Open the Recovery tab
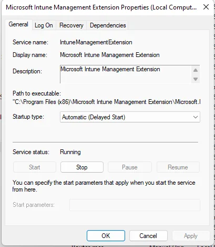The height and width of the screenshot is (247, 215). pos(71,25)
